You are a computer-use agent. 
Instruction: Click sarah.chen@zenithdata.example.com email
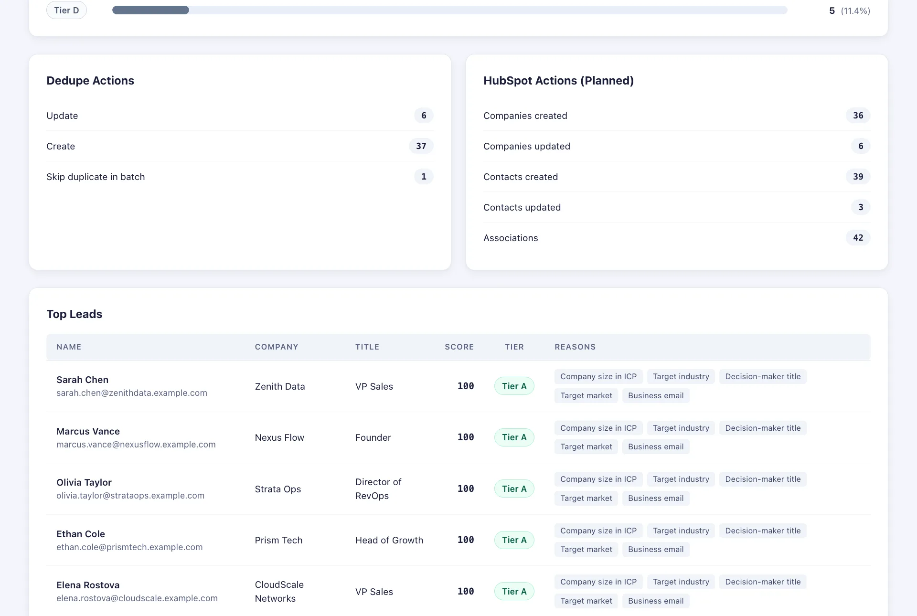pyautogui.click(x=132, y=393)
